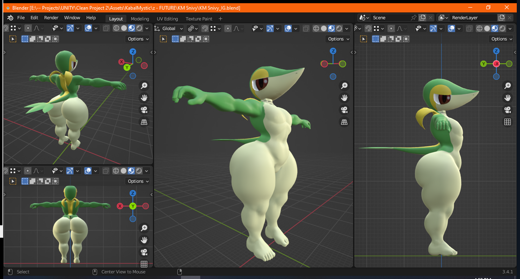The width and height of the screenshot is (520, 279).
Task: Click zoom magnifier in right side-view viewport
Action: (x=508, y=86)
